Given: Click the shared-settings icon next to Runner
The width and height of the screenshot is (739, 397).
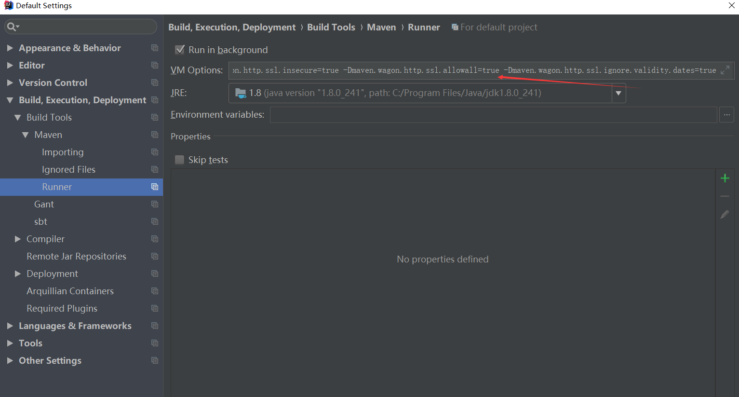Looking at the screenshot, I should pos(154,187).
